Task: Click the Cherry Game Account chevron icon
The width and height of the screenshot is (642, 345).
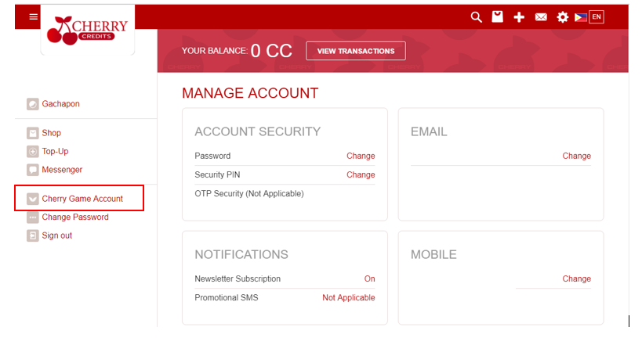Action: click(33, 199)
